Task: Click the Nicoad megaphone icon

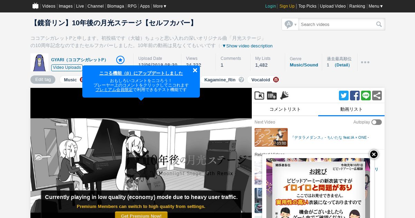Action: coord(284,96)
